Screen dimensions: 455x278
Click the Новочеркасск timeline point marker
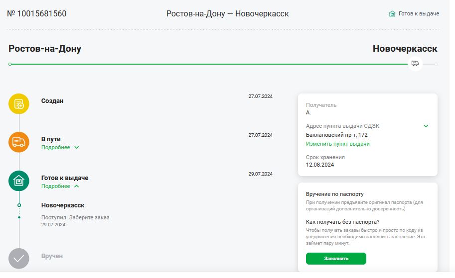coord(19,205)
